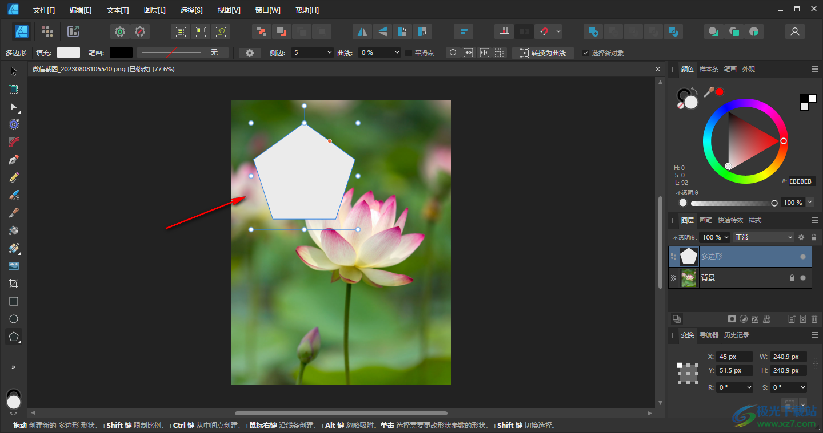
Task: Select the Move tool
Action: (14, 71)
